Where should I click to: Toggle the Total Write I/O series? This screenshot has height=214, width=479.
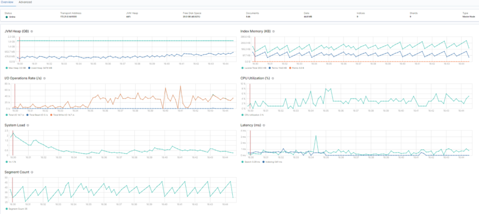coord(63,115)
